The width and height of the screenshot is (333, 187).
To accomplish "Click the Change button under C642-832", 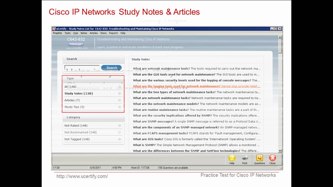I will tap(76, 44).
